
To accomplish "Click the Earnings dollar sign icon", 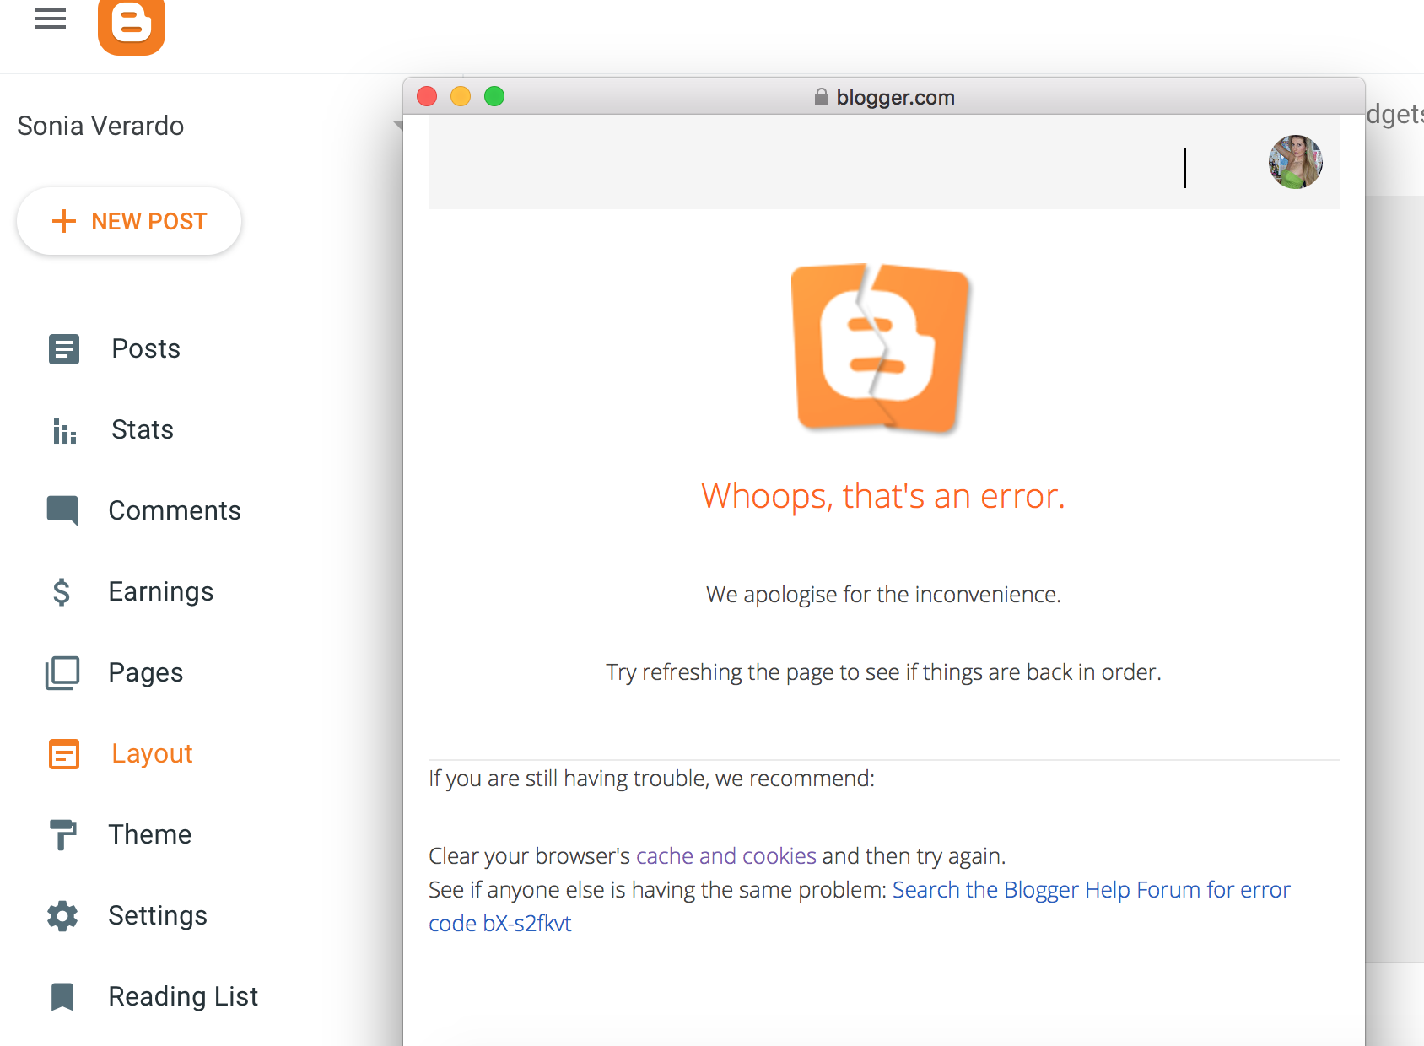I will tap(62, 592).
